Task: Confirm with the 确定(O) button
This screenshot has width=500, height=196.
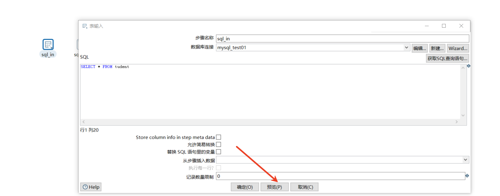Action: [245, 187]
